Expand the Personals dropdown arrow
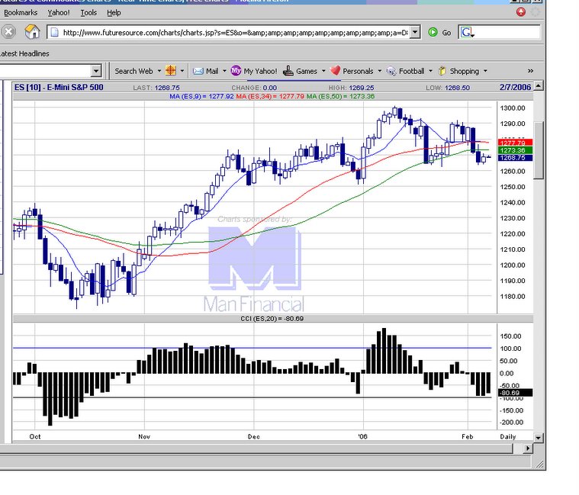This screenshot has width=579, height=495. (x=380, y=71)
